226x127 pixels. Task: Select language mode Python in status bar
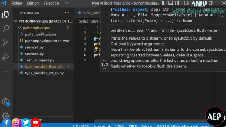(x=147, y=126)
